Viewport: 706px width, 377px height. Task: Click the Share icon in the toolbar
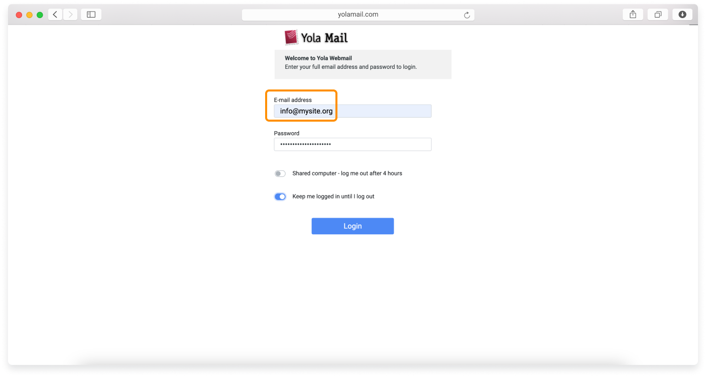click(632, 14)
